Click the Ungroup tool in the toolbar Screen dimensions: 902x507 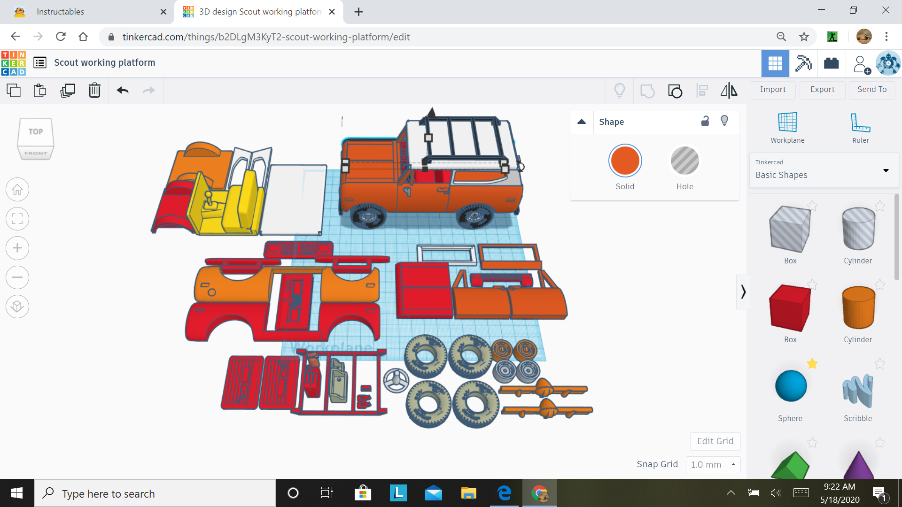pyautogui.click(x=675, y=91)
